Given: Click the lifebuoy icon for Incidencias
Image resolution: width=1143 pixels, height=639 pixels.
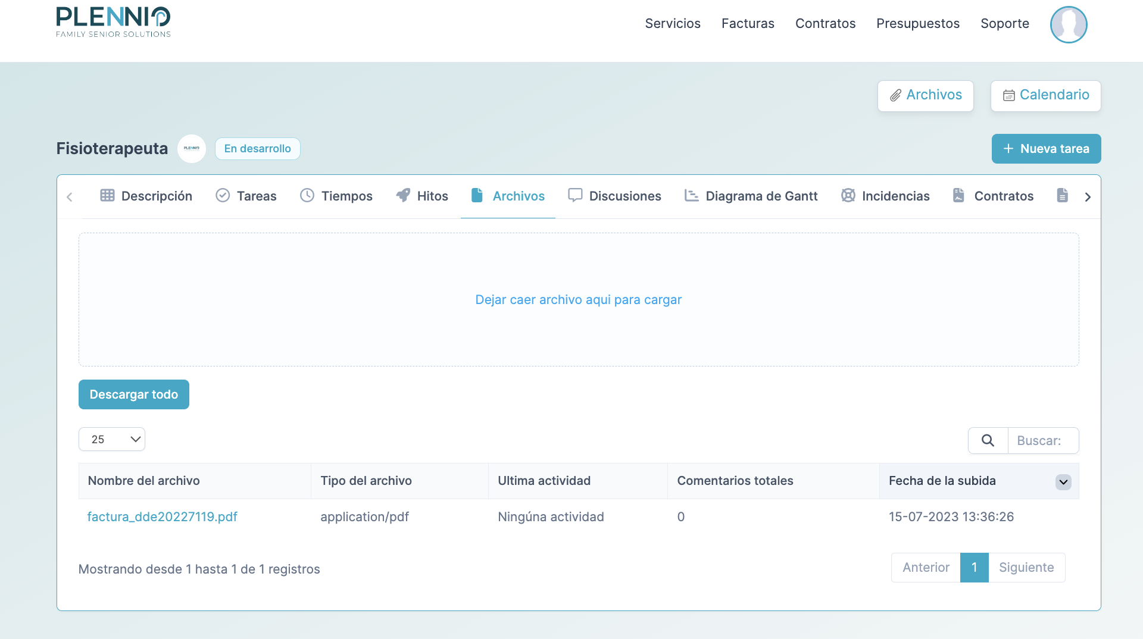Looking at the screenshot, I should 848,195.
